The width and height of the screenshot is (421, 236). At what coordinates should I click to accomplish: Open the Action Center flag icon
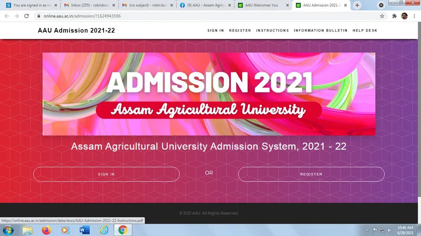[375, 230]
